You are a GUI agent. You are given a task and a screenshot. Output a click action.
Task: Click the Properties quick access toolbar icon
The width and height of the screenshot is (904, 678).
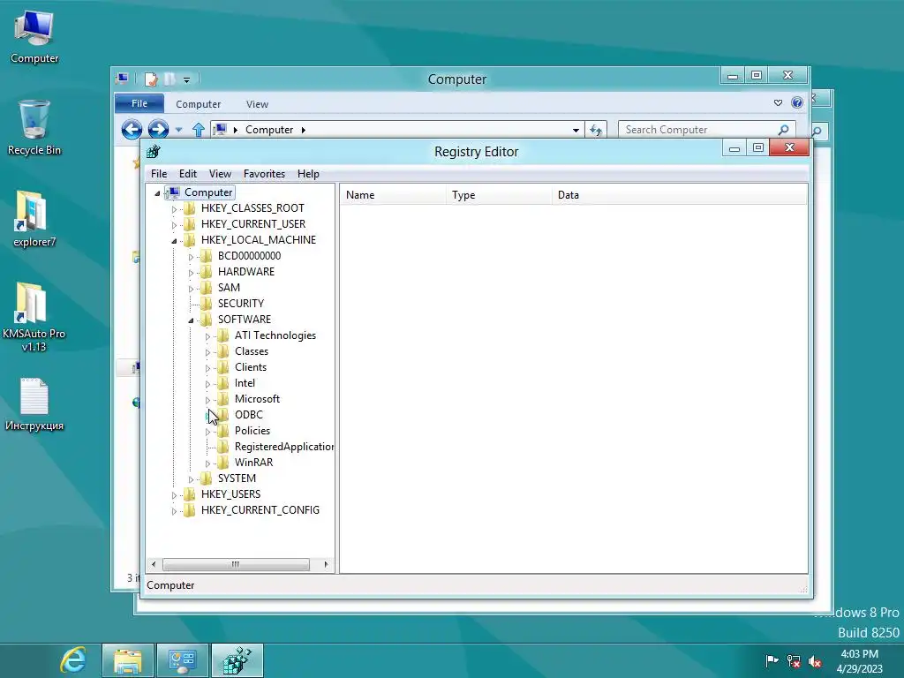(x=151, y=79)
